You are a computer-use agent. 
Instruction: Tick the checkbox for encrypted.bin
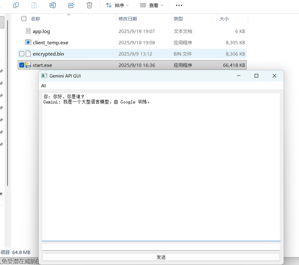[22, 54]
